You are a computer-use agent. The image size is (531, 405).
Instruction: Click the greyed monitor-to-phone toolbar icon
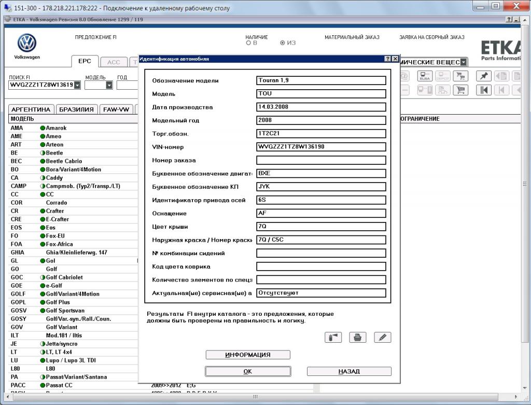pyautogui.click(x=425, y=90)
